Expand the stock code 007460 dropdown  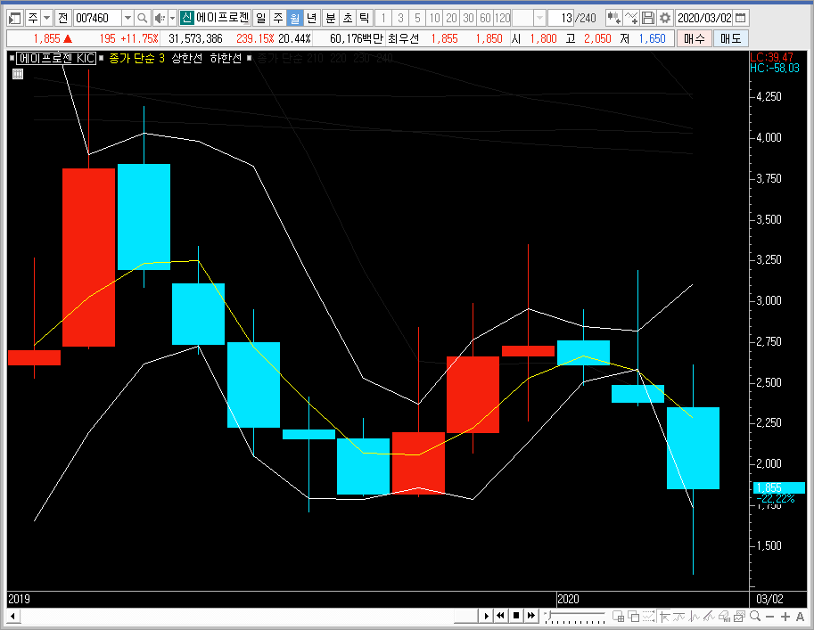click(x=127, y=19)
